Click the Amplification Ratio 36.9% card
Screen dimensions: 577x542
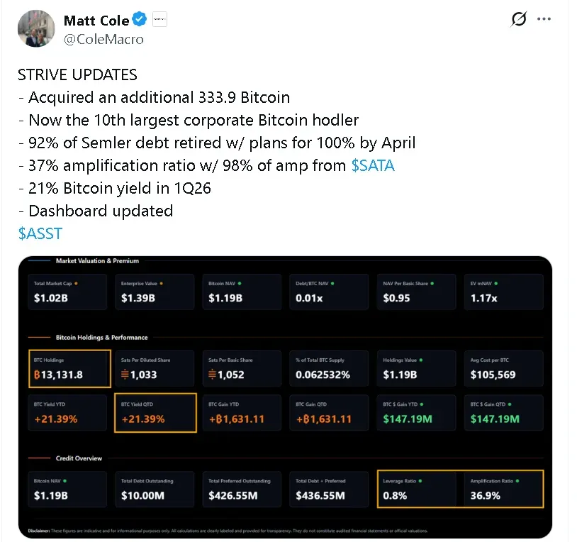coord(503,489)
